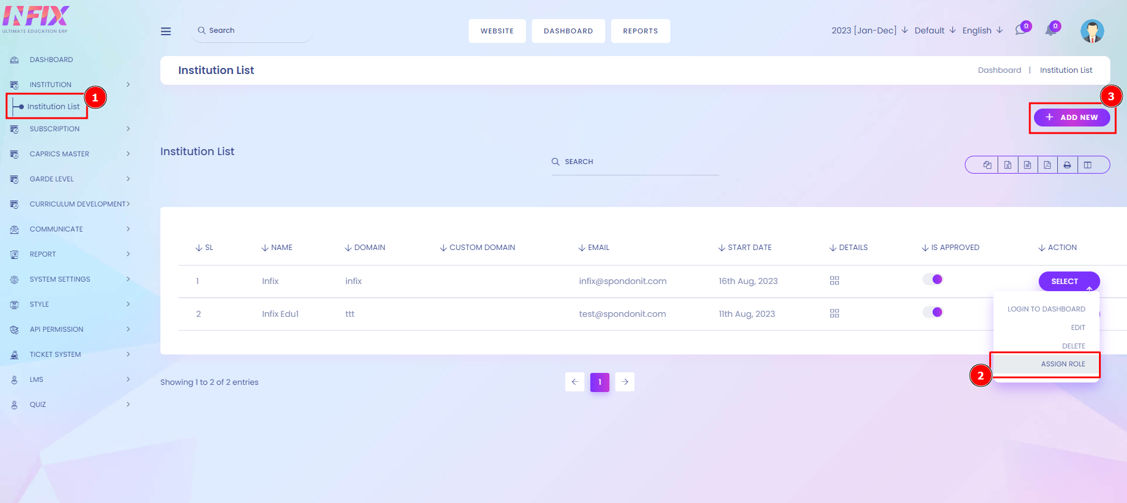This screenshot has height=503, width=1127.
Task: Sort table by Start Date column
Action: pos(745,248)
